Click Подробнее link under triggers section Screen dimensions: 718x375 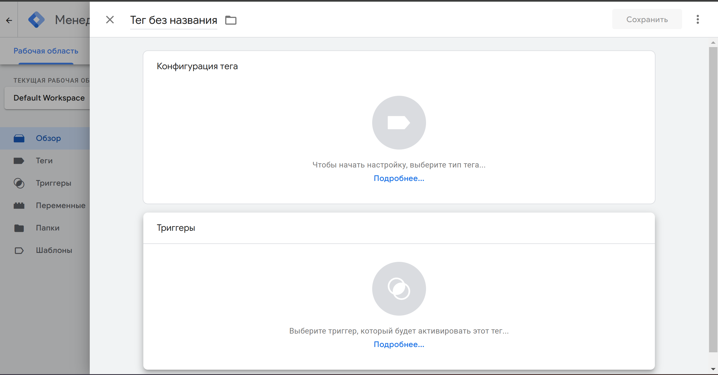(399, 344)
